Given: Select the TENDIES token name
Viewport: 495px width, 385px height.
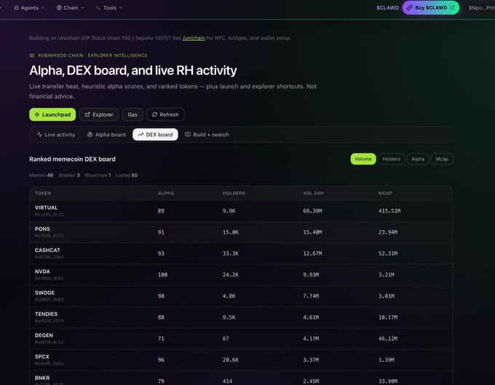Looking at the screenshot, I should click(46, 314).
